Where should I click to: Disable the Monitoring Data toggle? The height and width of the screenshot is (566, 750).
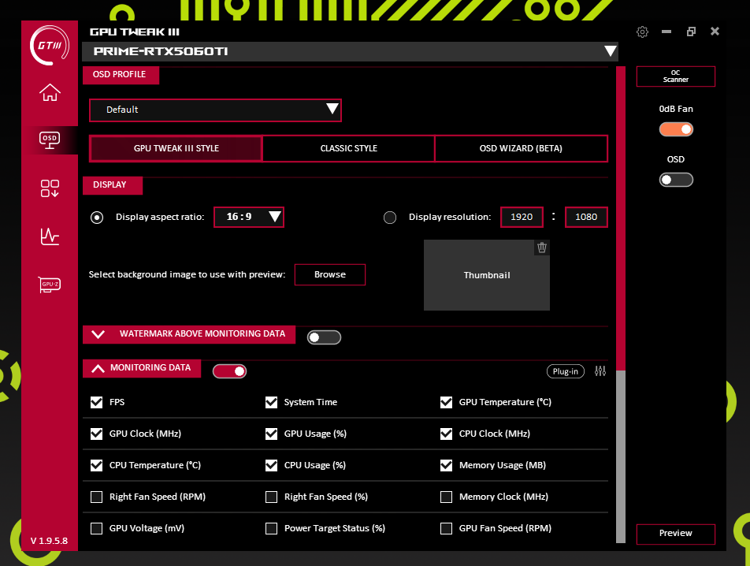[229, 371]
